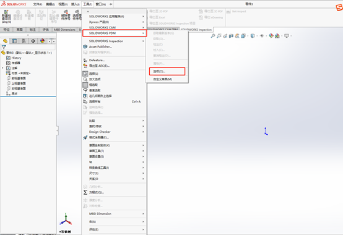
Task: Open the DimXpertManager crosshair tab
Action: [x=33, y=41]
